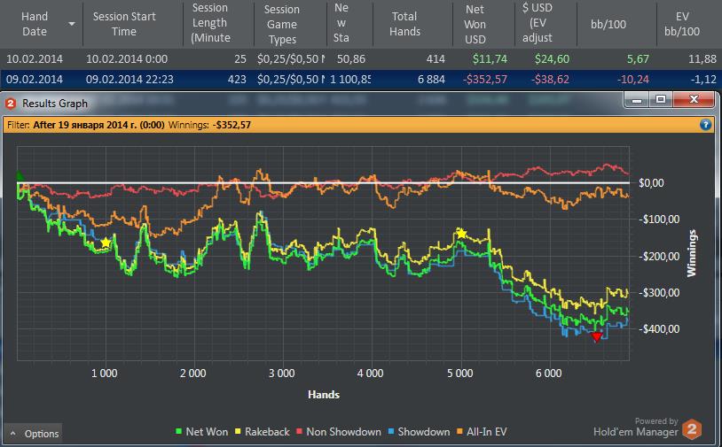Open the blue help question mark icon

[x=705, y=125]
